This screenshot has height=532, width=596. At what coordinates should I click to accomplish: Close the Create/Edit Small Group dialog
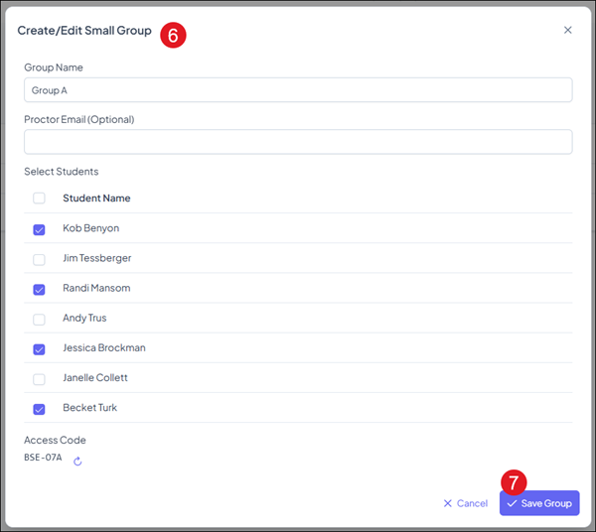(x=567, y=31)
